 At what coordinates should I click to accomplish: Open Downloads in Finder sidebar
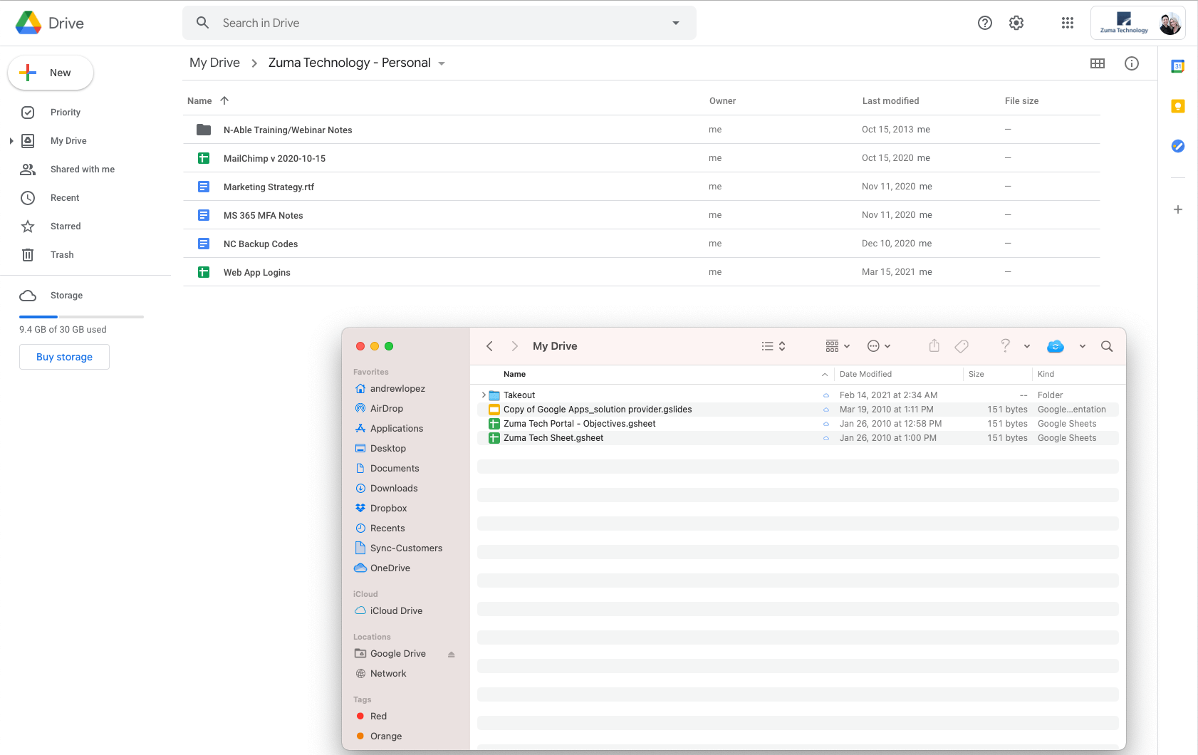pos(394,489)
